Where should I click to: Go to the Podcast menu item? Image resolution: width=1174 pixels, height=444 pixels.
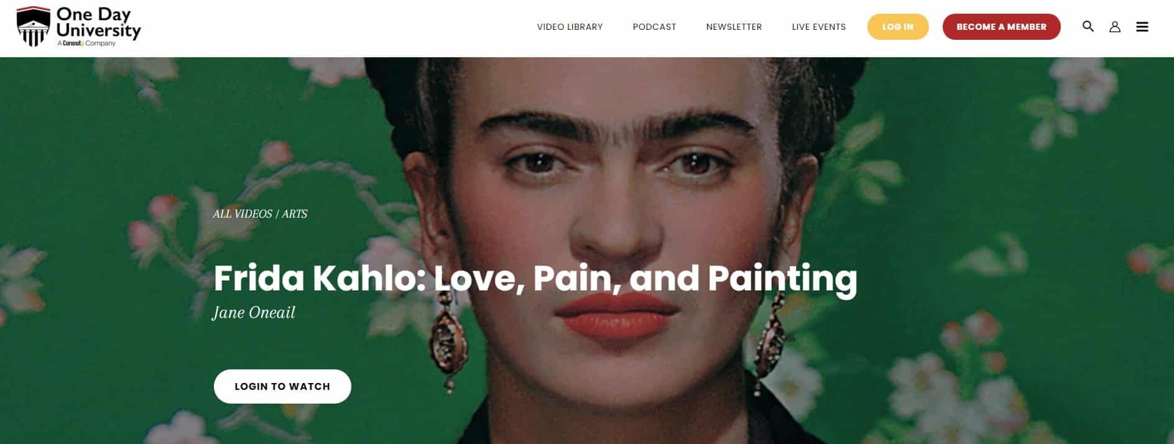point(654,27)
